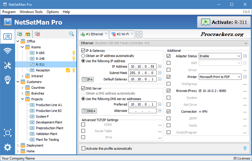The image size is (252, 161).
Task: Click the DNS+ button
Action: tap(89, 111)
